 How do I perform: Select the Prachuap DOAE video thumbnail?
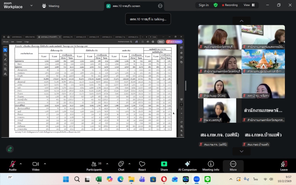pyautogui.click(x=219, y=87)
